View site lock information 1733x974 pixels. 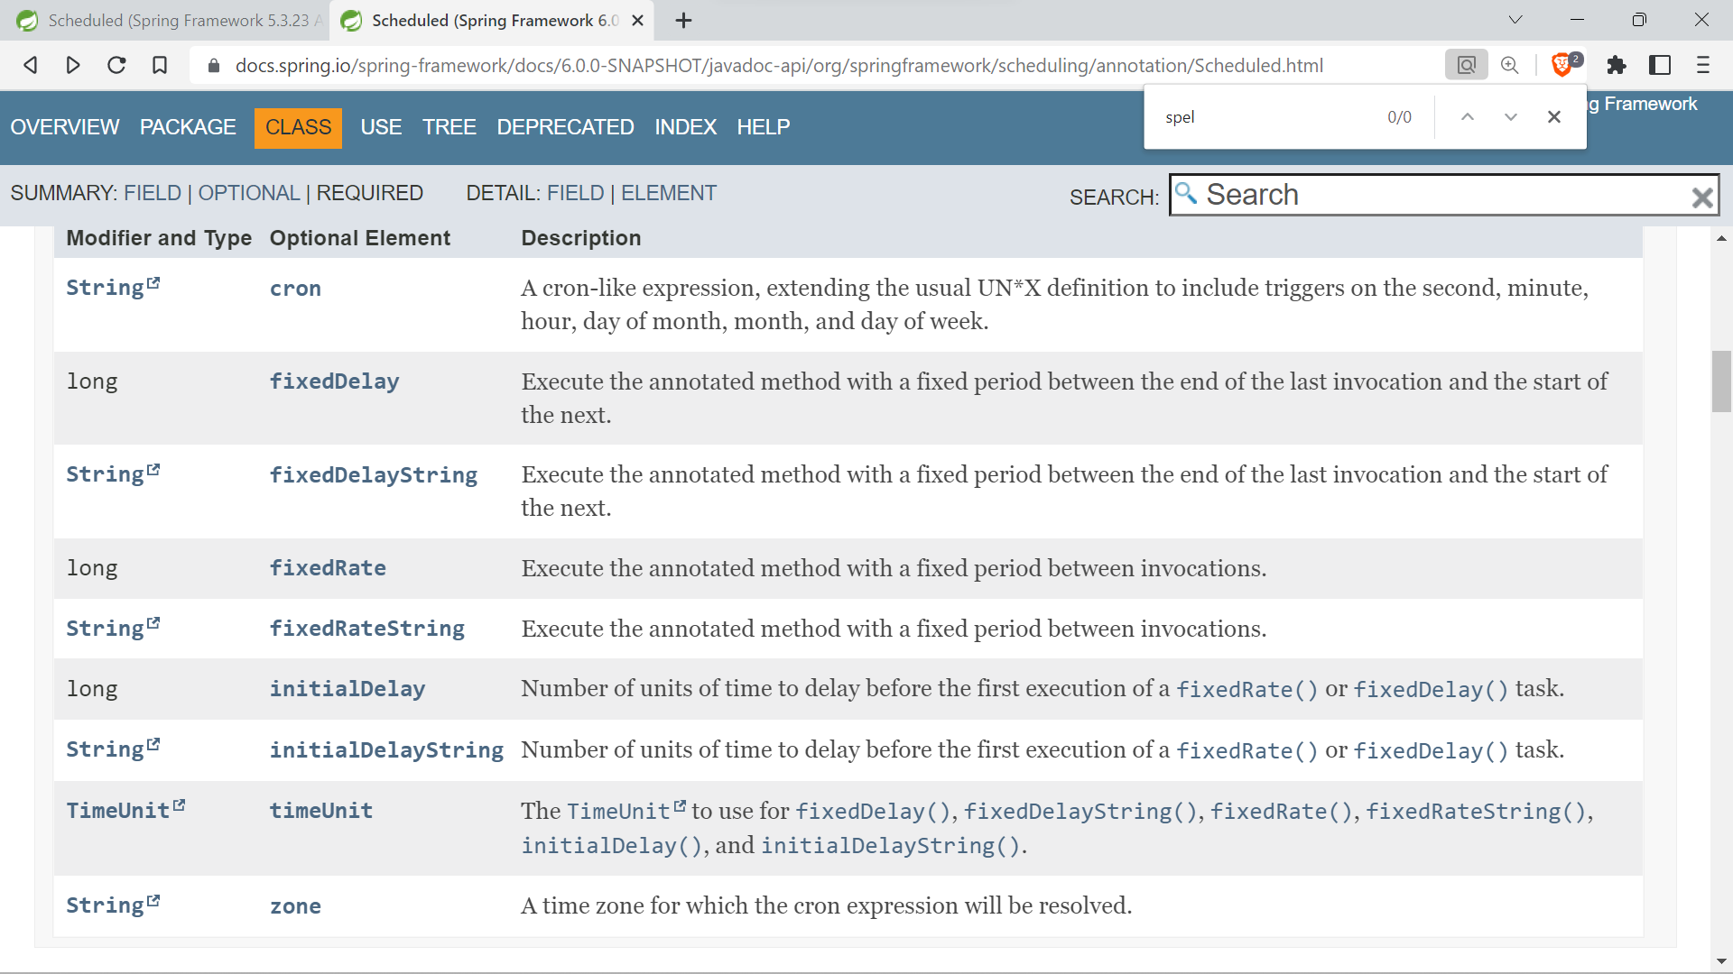[214, 66]
